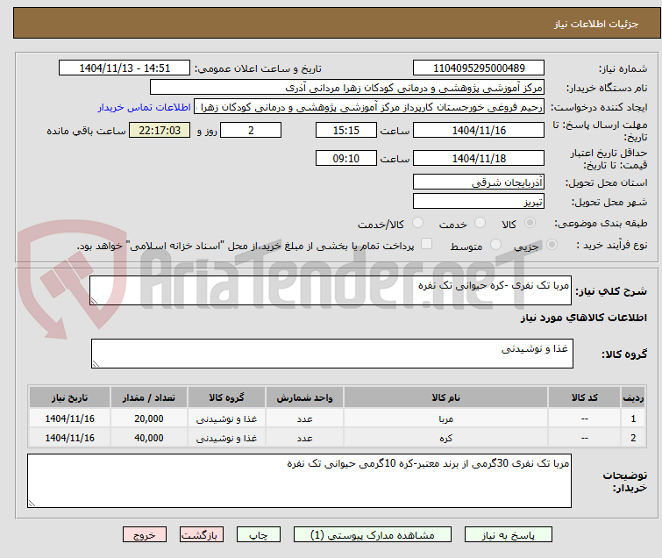This screenshot has height=558, width=662.
Task: Toggle the اسناد خزانه اسلامی payment checkbox
Action: 427,244
